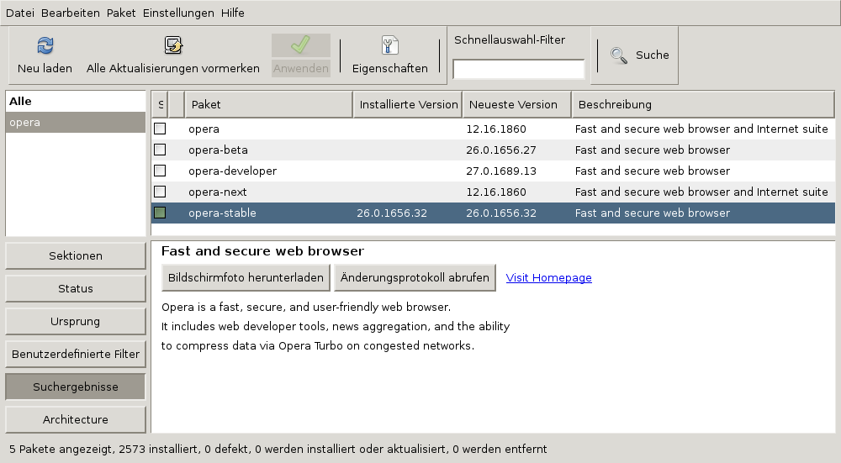This screenshot has width=841, height=463.
Task: Click green status box of opera-stable
Action: [x=160, y=213]
